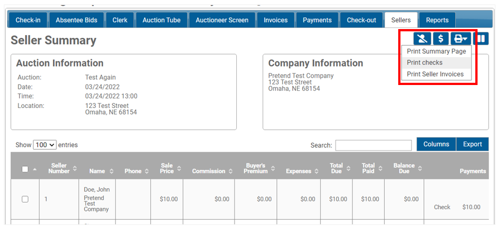Click Pretend Test Company in seller row
The width and height of the screenshot is (501, 231).
(96, 204)
